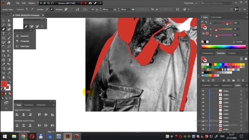Swap fill and stroke arrows in toolbar
249x140 pixels.
[x=10, y=82]
